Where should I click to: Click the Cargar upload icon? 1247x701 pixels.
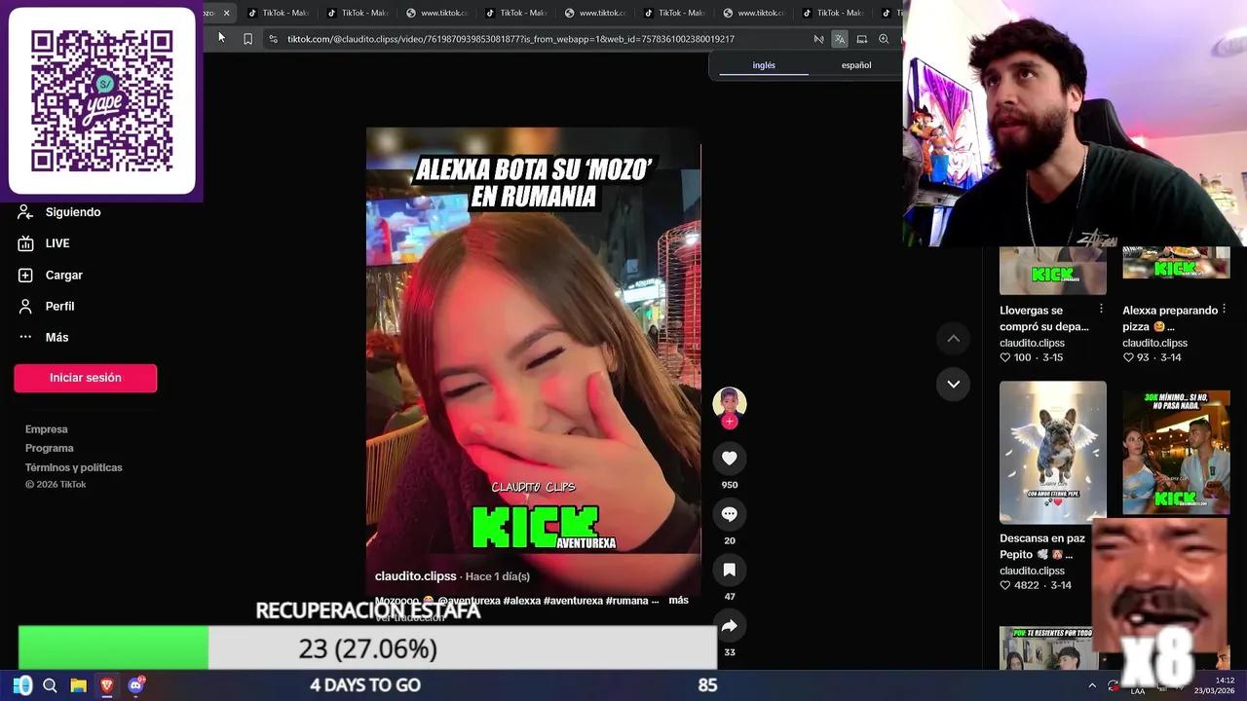[25, 276]
